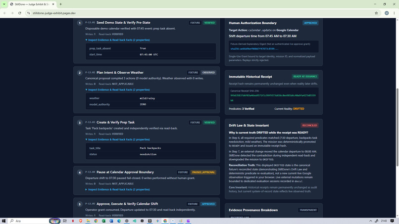Viewport: 399px width, 224px height.
Task: Click the DRIFTED current reality value
Action: [299, 109]
